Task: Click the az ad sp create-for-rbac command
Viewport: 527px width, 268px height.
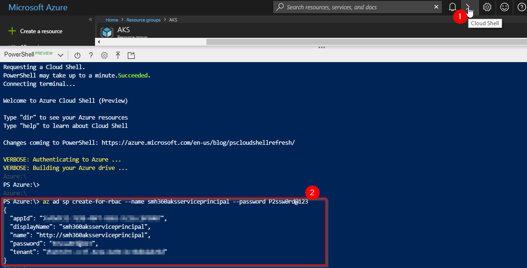Action: (176, 202)
